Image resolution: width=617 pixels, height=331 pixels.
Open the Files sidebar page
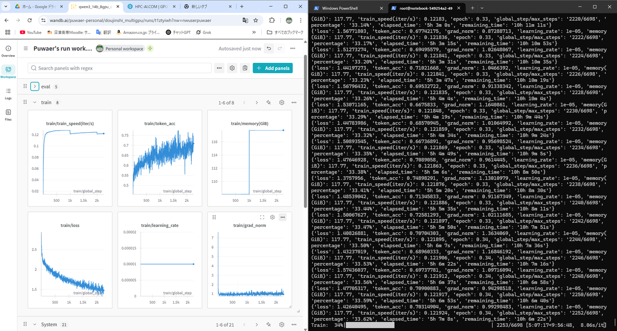coord(8,115)
